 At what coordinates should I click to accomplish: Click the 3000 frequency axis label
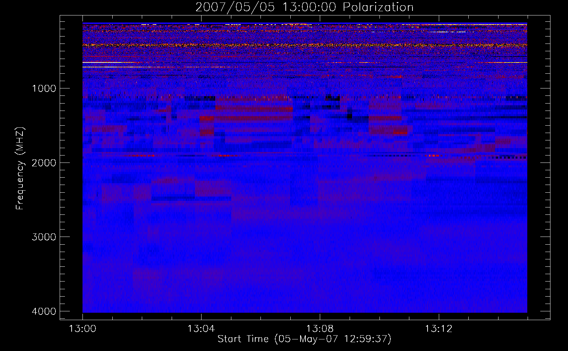click(x=44, y=237)
